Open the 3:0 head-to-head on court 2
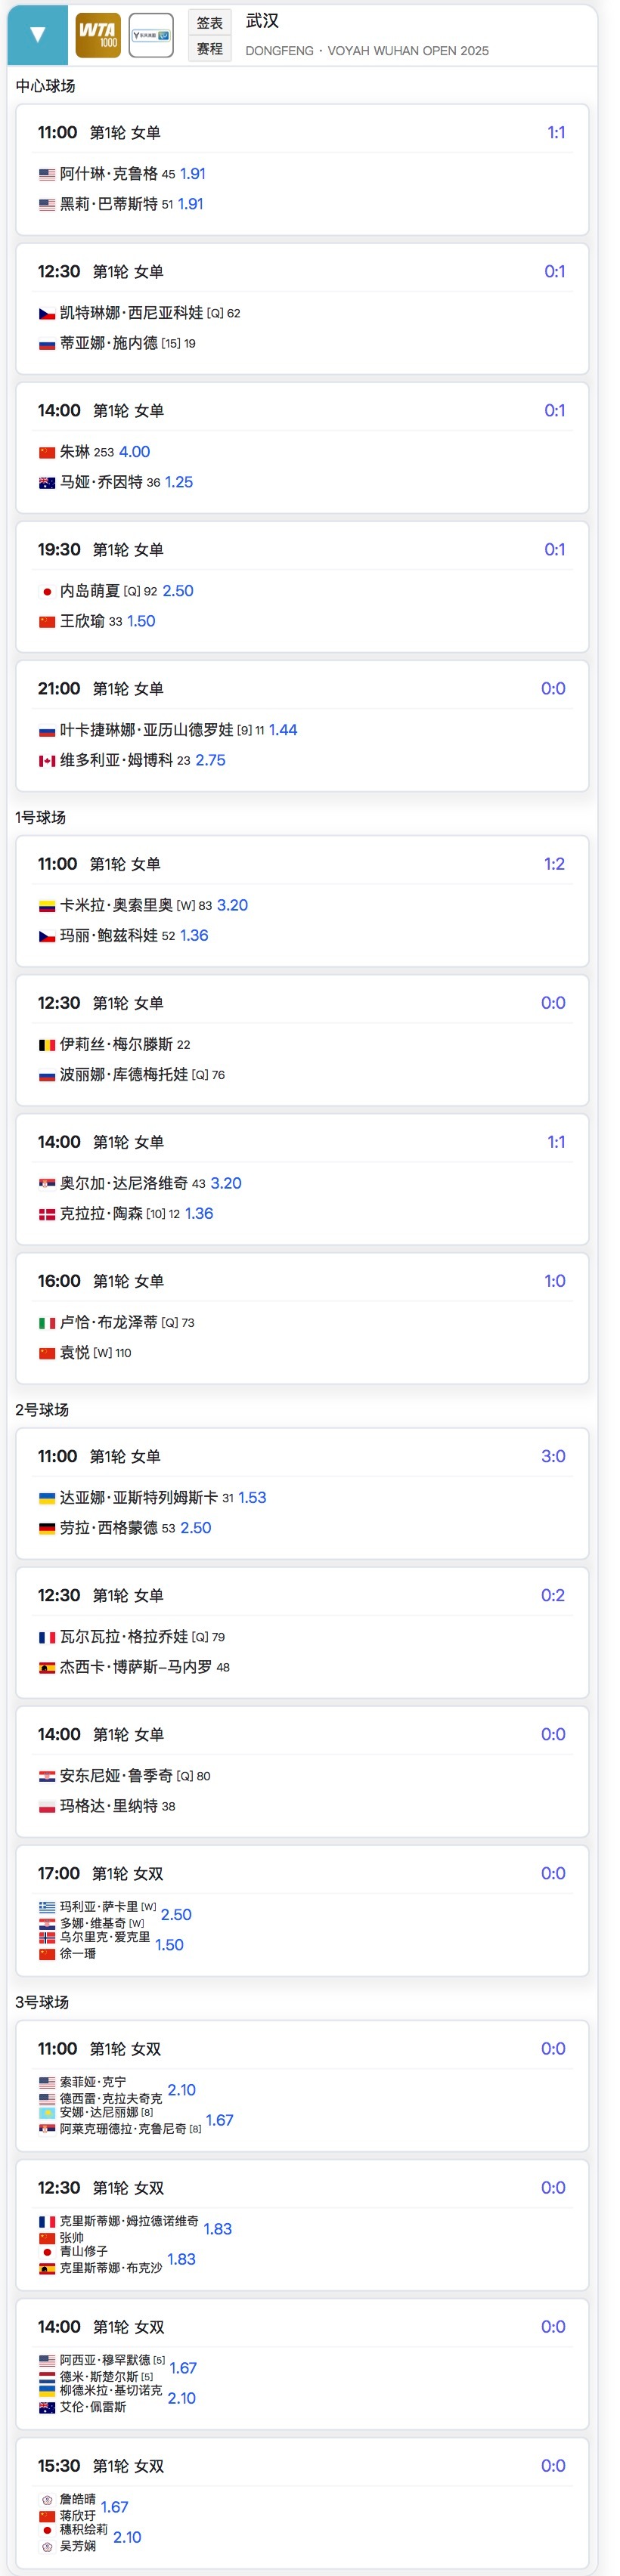620x2576 pixels. click(x=553, y=1456)
